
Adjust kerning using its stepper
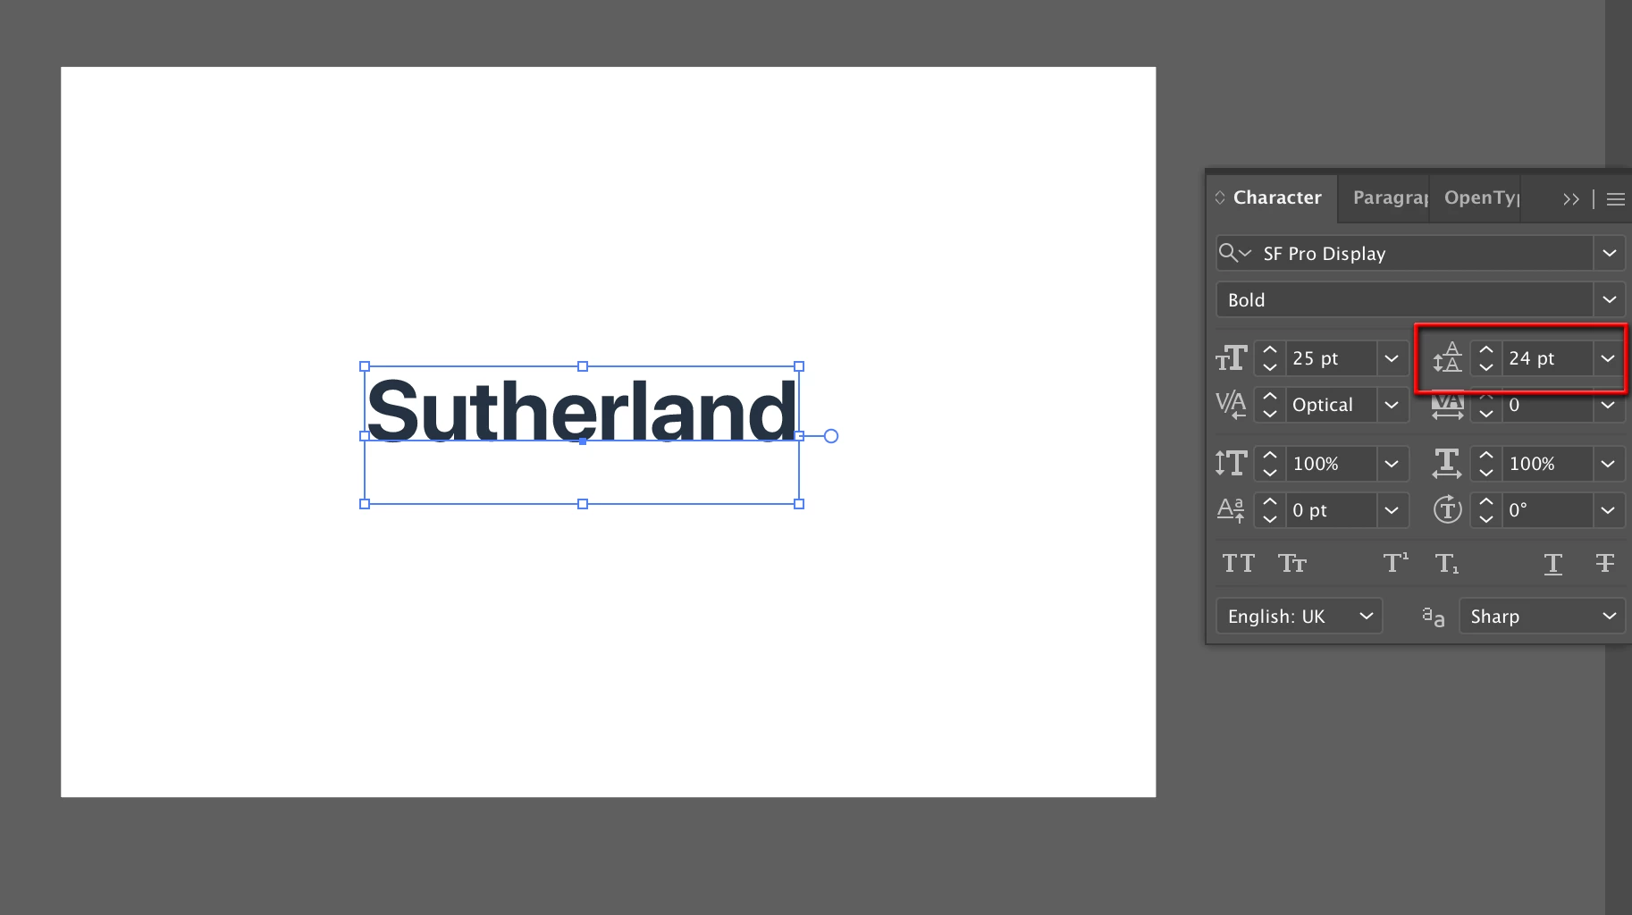[1270, 405]
